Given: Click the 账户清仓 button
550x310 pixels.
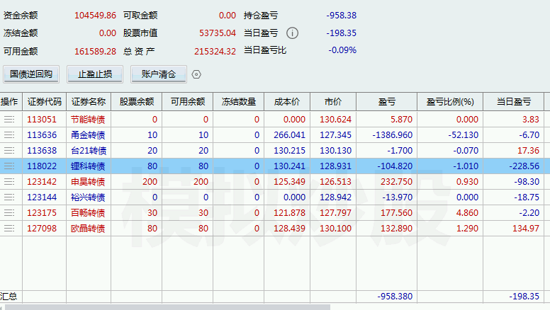Looking at the screenshot, I should click(159, 74).
